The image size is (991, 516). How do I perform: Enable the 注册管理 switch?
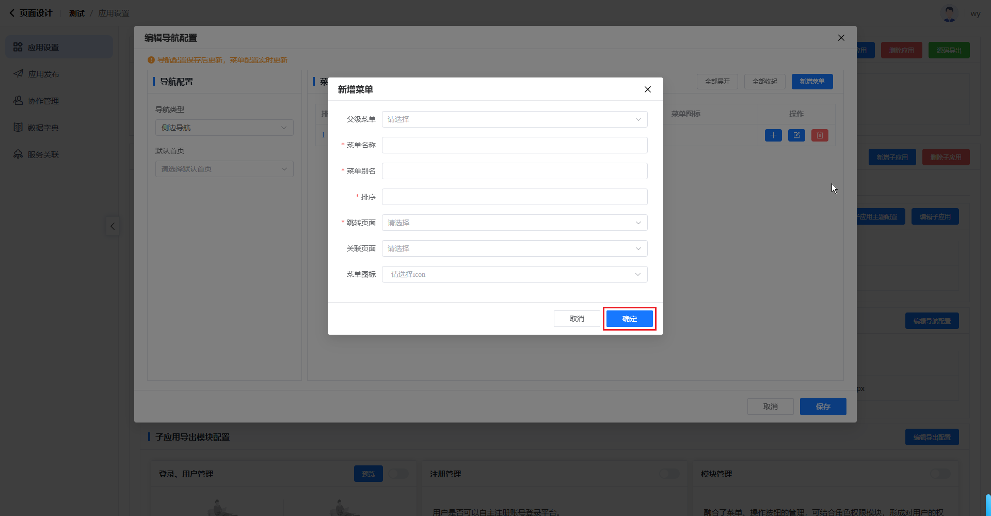[669, 474]
